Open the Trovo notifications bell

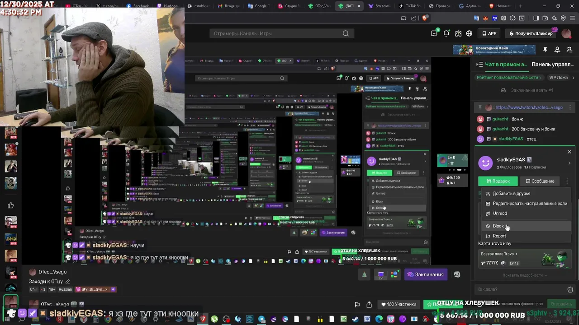click(446, 33)
